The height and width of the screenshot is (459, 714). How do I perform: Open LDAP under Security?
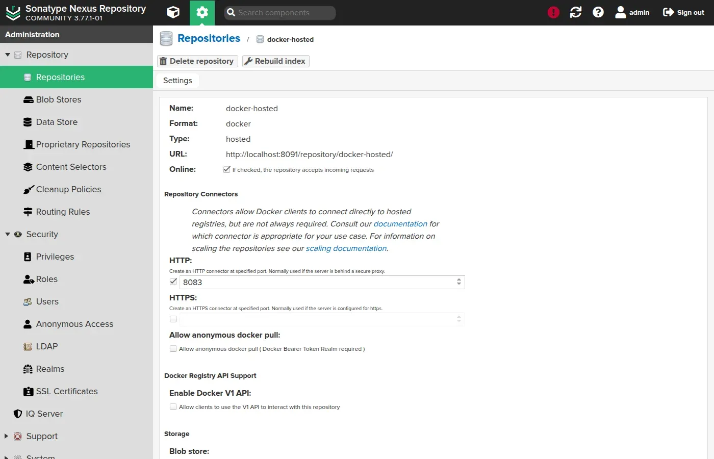point(76,346)
